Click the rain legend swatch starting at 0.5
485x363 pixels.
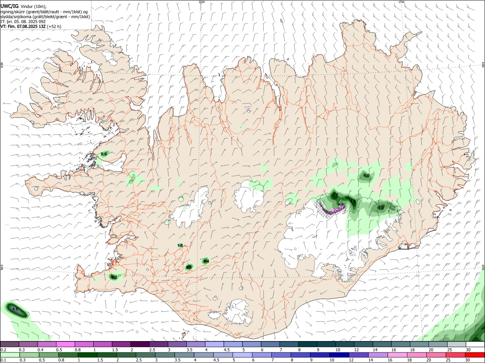pyautogui.click(x=49, y=355)
